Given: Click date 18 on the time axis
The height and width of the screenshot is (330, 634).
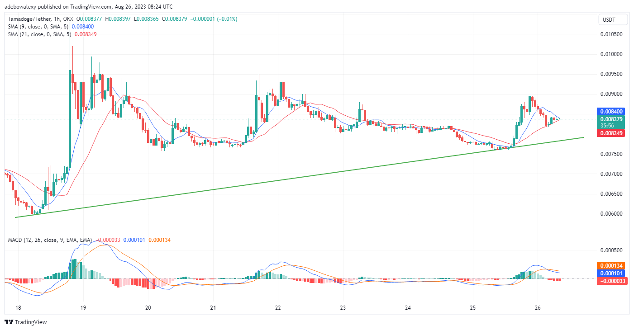Looking at the screenshot, I should [x=19, y=307].
